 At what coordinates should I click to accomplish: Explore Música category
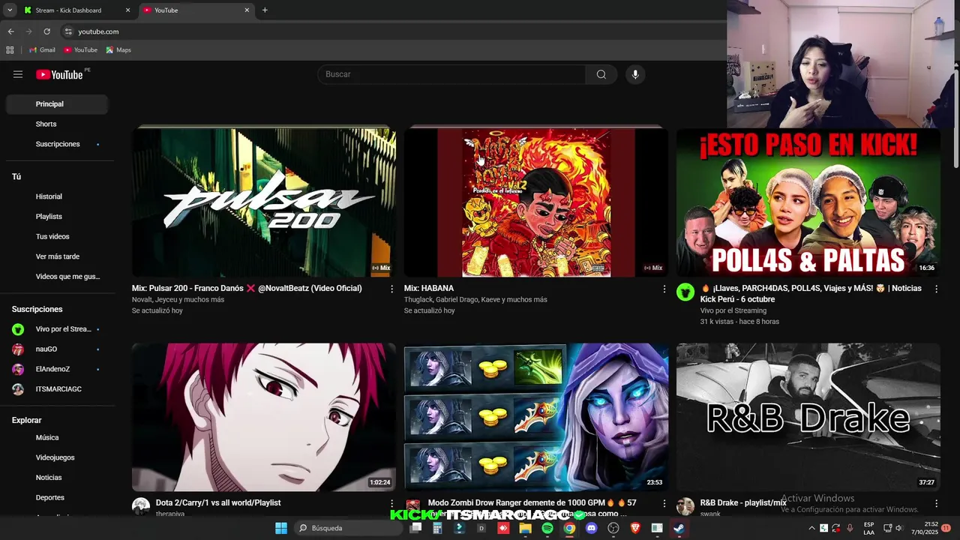click(57, 437)
